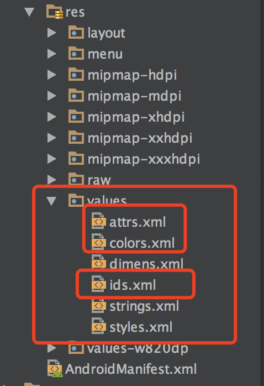Image resolution: width=264 pixels, height=386 pixels.
Task: Expand the mipmap-hdpi folder arrow
Action: pyautogui.click(x=51, y=75)
